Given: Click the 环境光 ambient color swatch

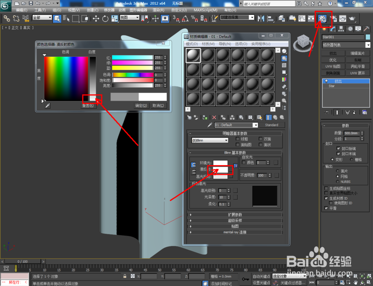Looking at the screenshot, I should point(220,163).
